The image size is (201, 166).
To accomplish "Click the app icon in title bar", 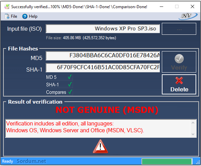I will pos(7,6).
